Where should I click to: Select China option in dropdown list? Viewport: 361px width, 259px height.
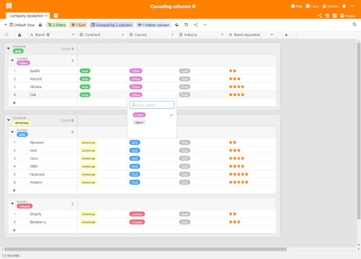point(139,115)
